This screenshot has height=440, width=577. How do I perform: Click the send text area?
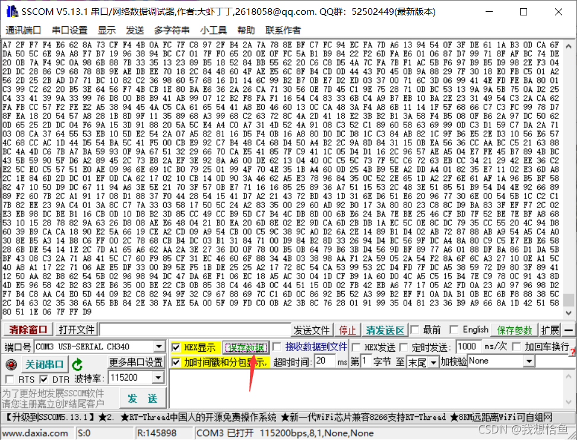[366, 389]
